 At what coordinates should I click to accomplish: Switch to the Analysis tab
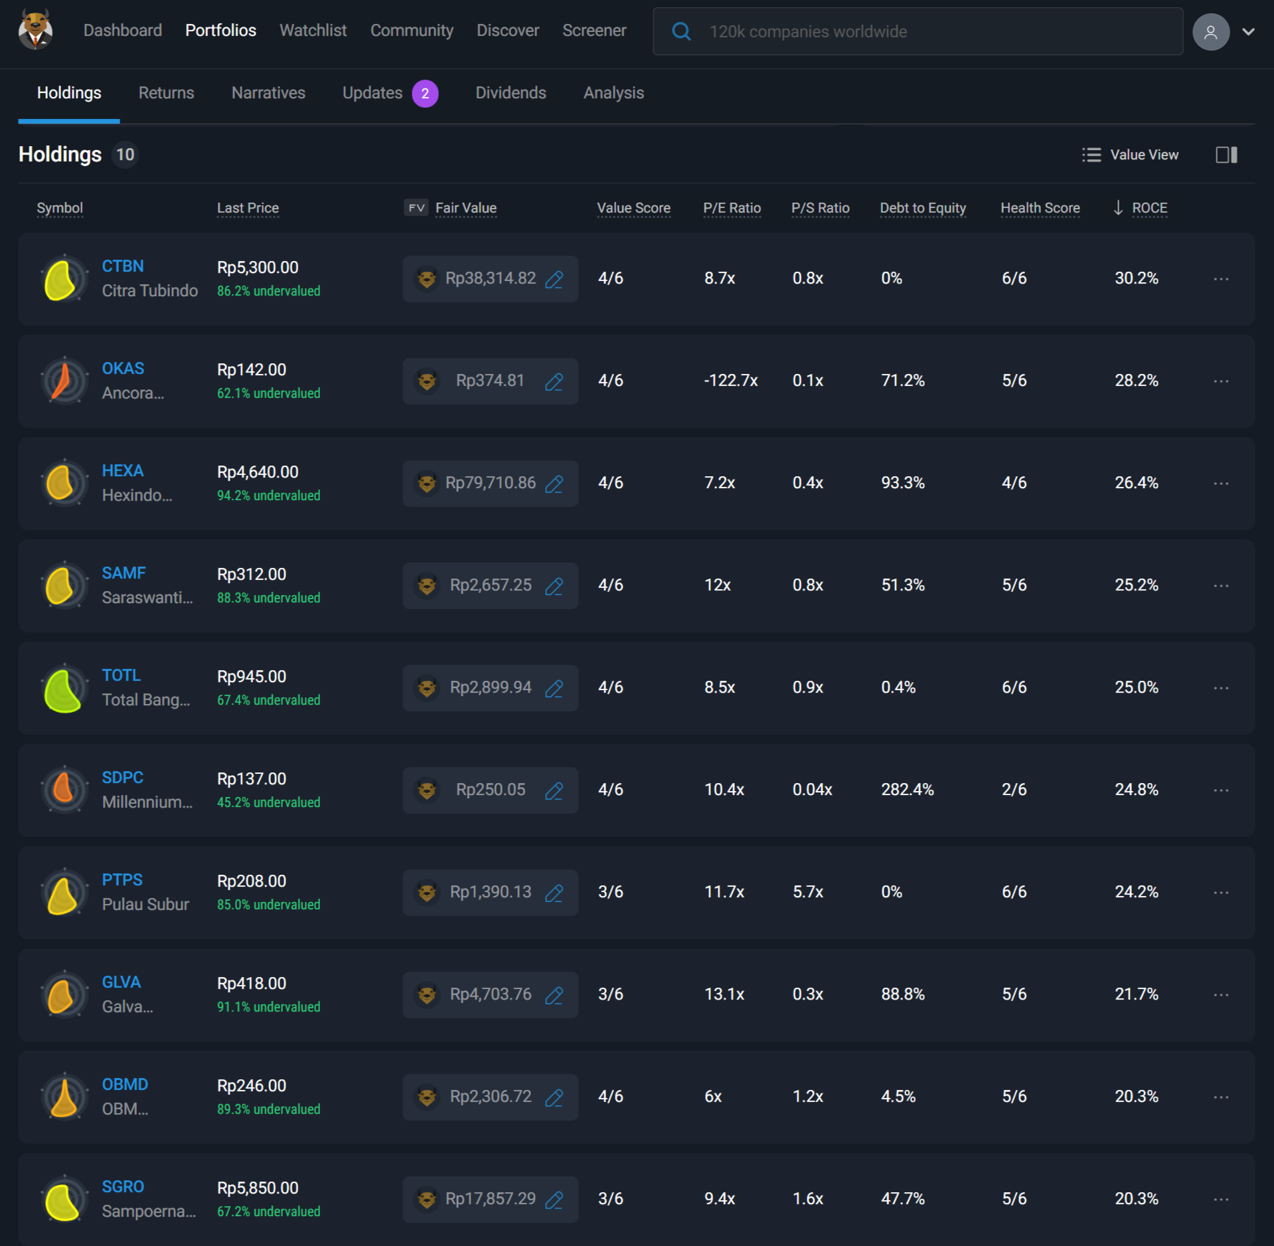coord(613,93)
